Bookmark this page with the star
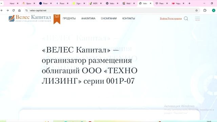217x122 pixels. pyautogui.click(x=196, y=11)
